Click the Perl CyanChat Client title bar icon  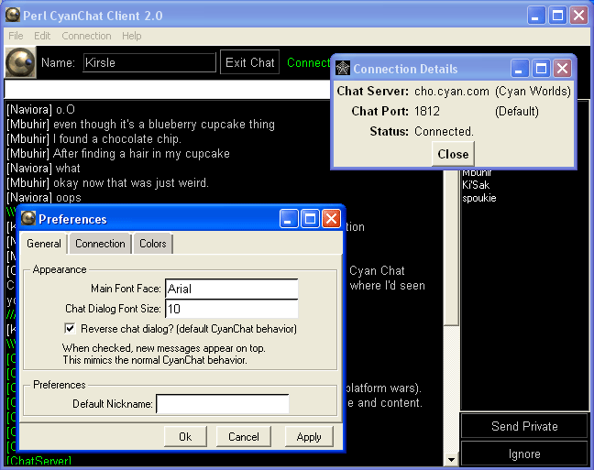click(13, 16)
